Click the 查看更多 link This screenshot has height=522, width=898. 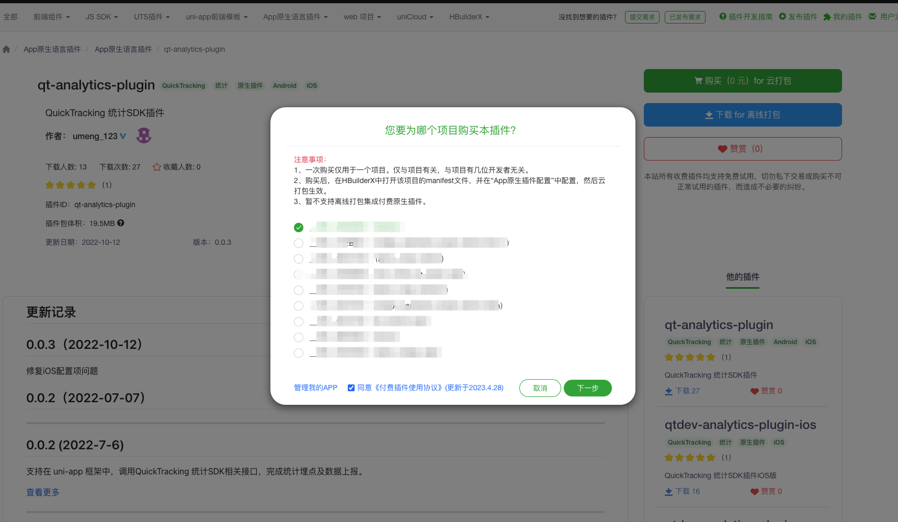(x=43, y=492)
